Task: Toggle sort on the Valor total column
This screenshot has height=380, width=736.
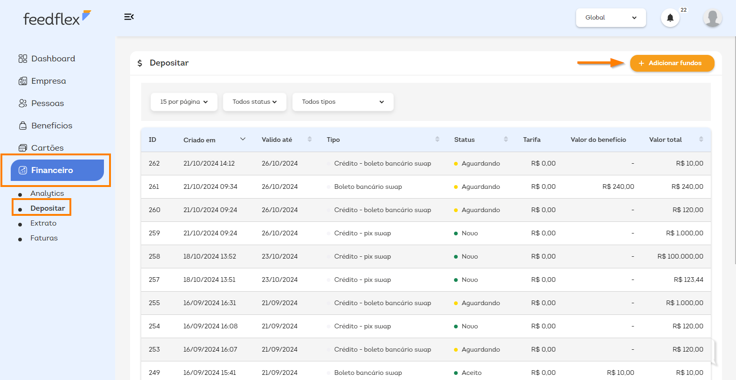Action: tap(701, 140)
